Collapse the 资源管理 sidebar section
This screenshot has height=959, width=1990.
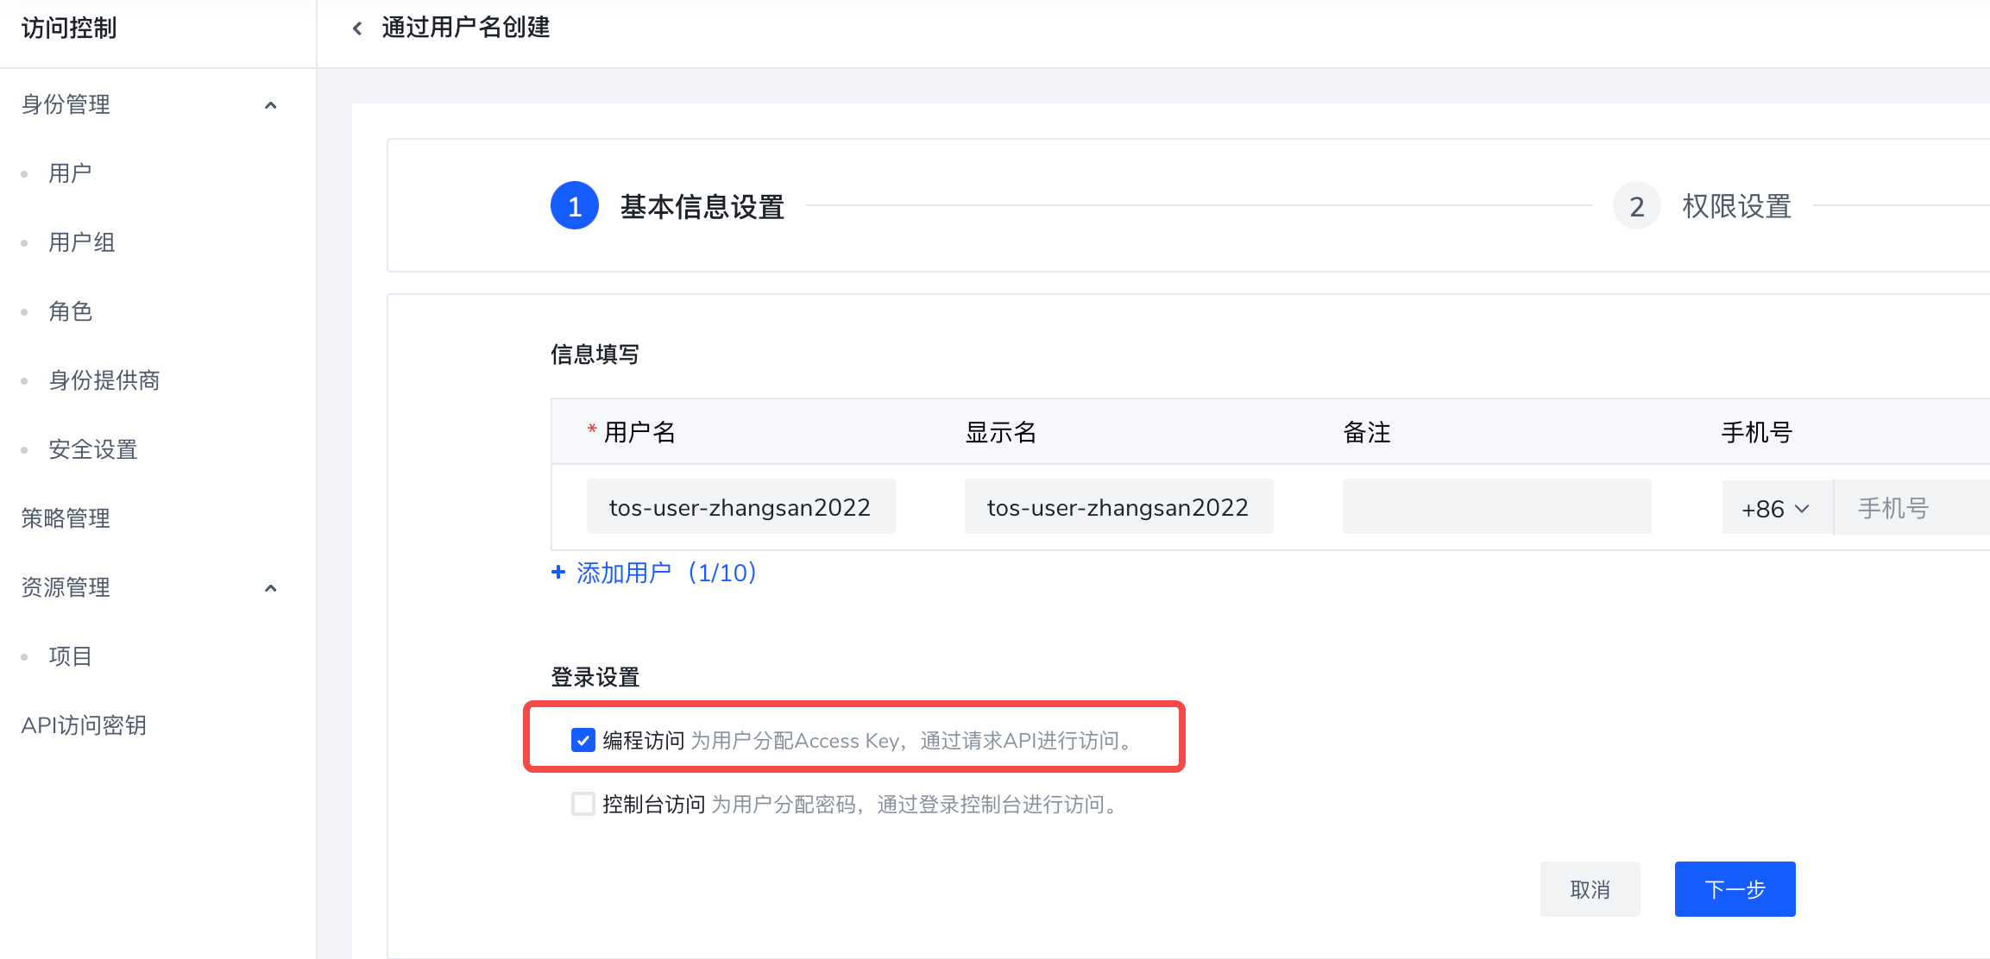[x=270, y=588]
